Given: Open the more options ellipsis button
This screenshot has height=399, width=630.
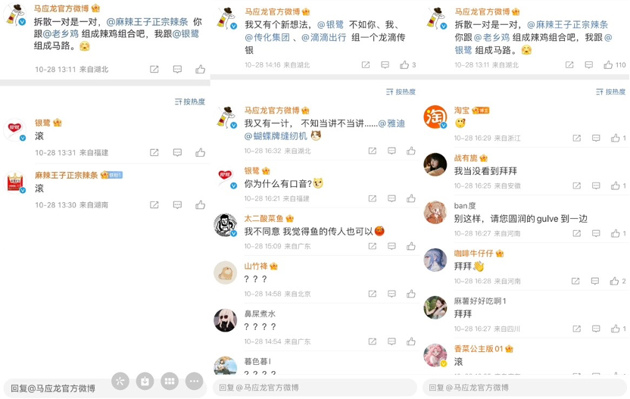Looking at the screenshot, I should (195, 382).
